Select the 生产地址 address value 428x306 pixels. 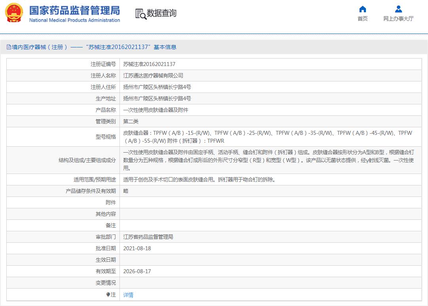(157, 98)
